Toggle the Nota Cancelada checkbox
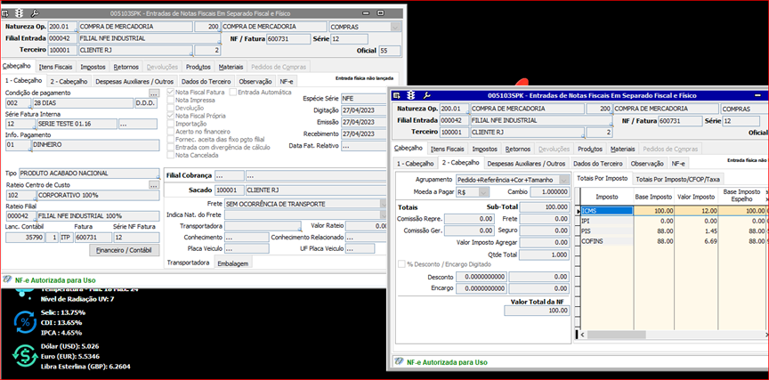769x380 pixels. (171, 155)
